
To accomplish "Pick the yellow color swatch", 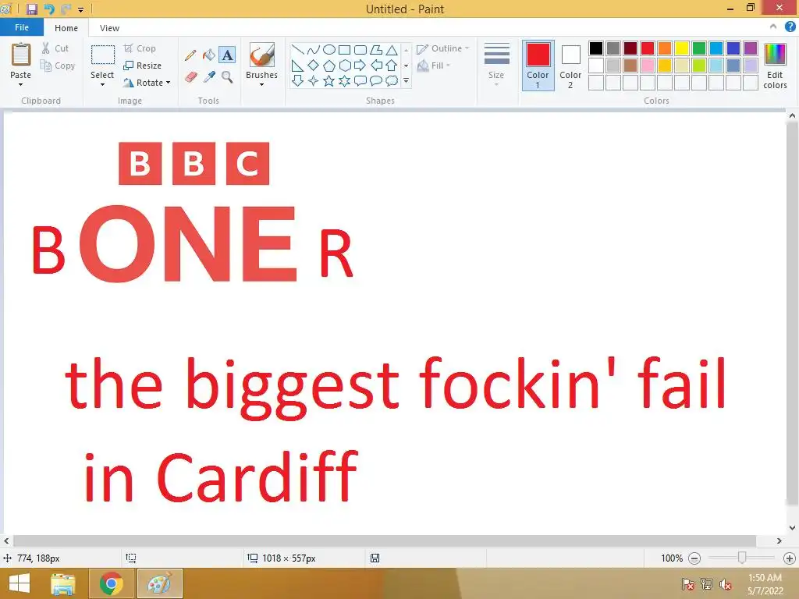I will click(x=682, y=48).
